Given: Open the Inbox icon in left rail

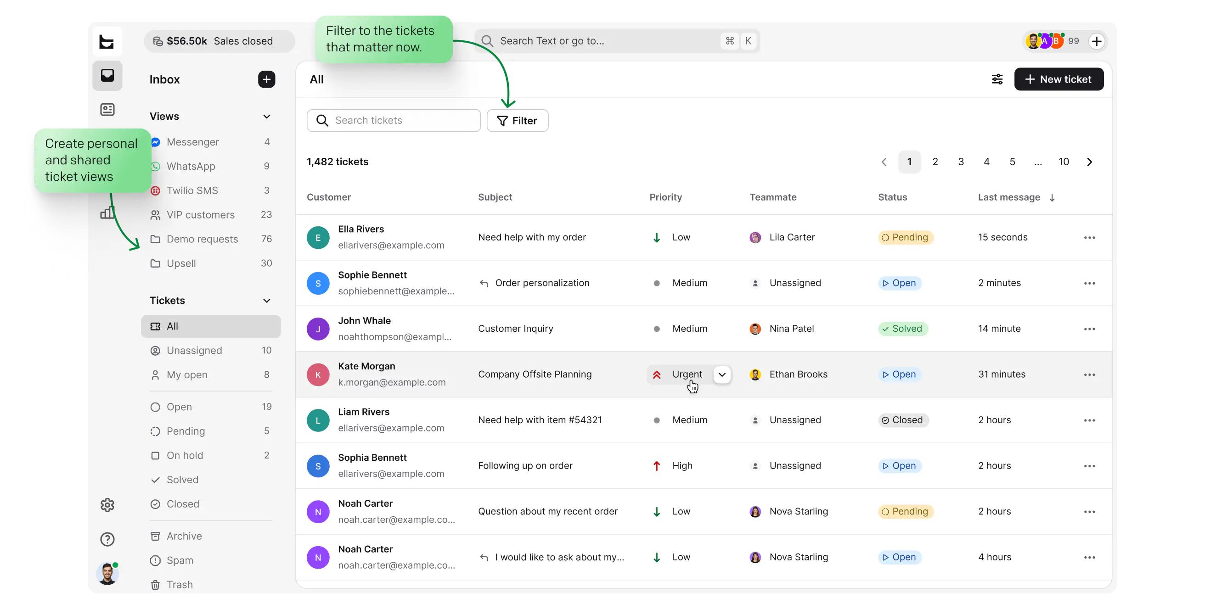Looking at the screenshot, I should point(107,75).
